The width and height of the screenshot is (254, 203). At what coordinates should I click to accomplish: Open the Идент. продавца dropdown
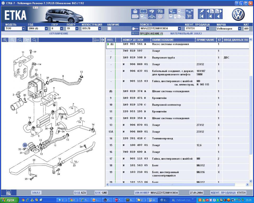[x=207, y=29]
